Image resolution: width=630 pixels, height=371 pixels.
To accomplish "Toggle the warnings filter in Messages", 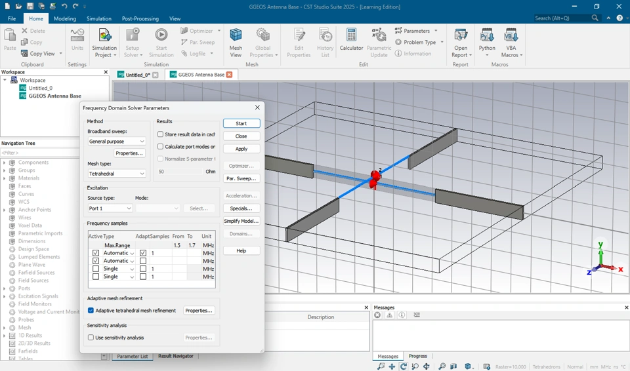I will coord(389,315).
